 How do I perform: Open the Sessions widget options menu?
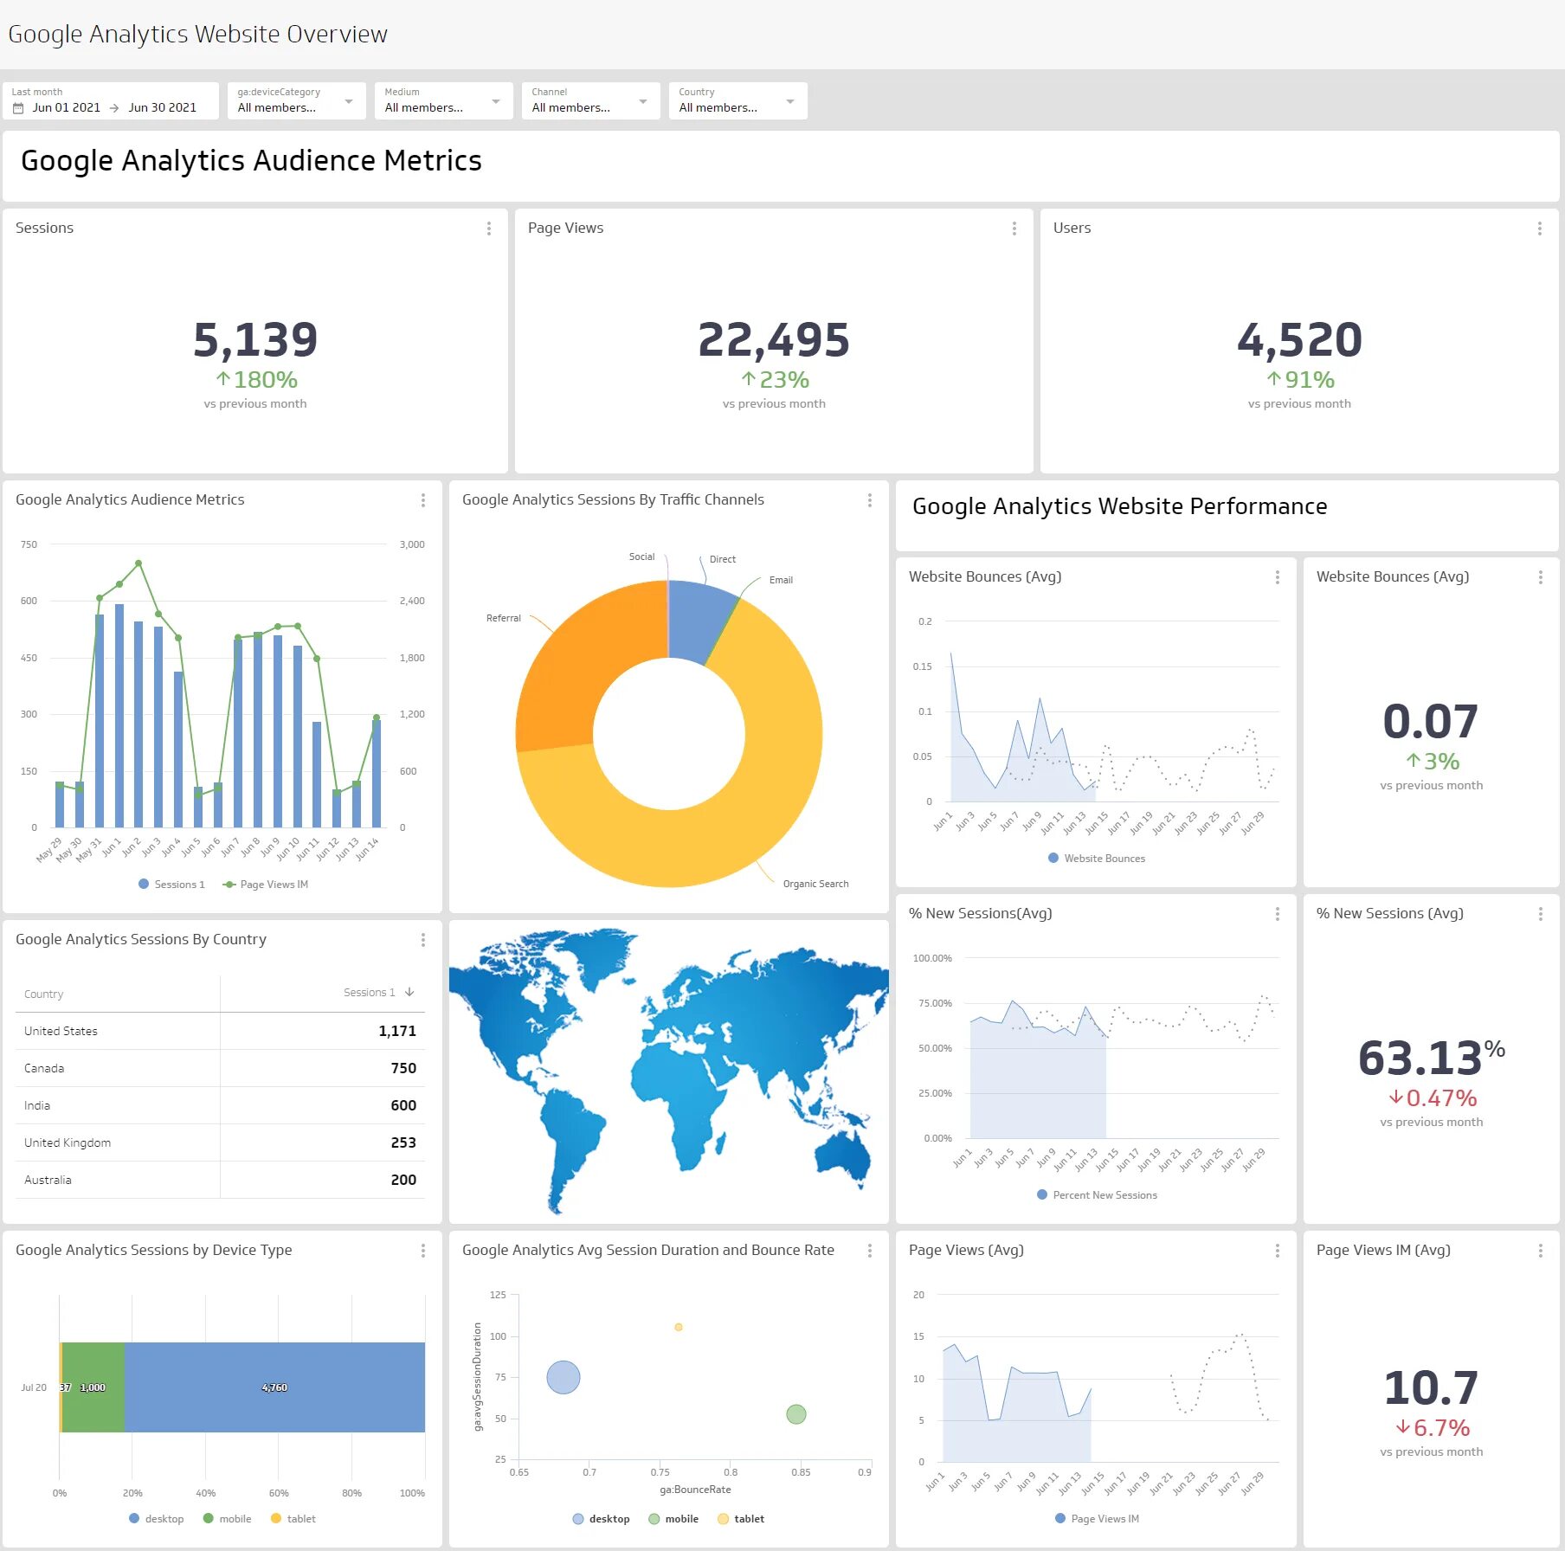pos(489,228)
